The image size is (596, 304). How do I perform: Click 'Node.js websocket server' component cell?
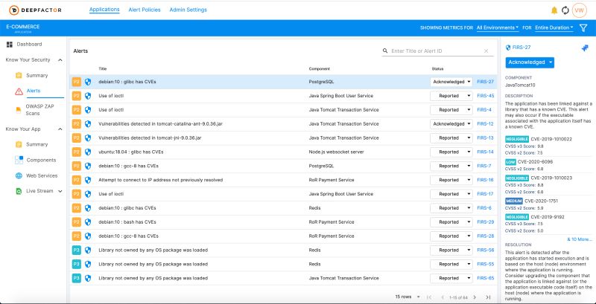coord(337,152)
